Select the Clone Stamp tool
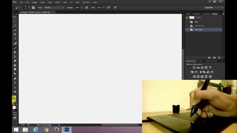The image size is (237, 133). (x=15, y=52)
